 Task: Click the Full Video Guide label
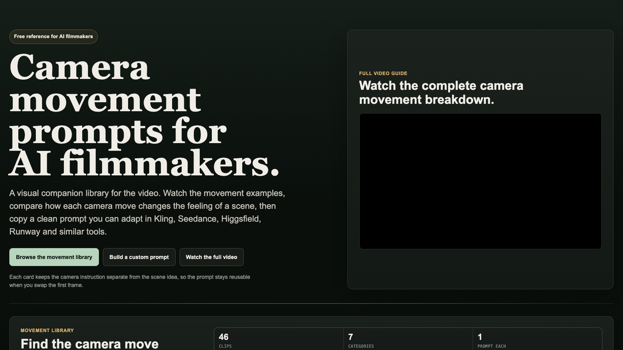(383, 73)
